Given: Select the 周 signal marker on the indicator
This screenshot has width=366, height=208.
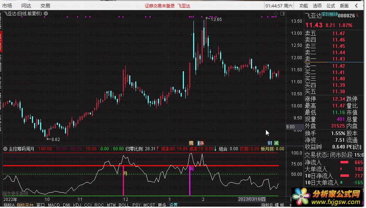Looking at the screenshot, I should tap(192, 168).
